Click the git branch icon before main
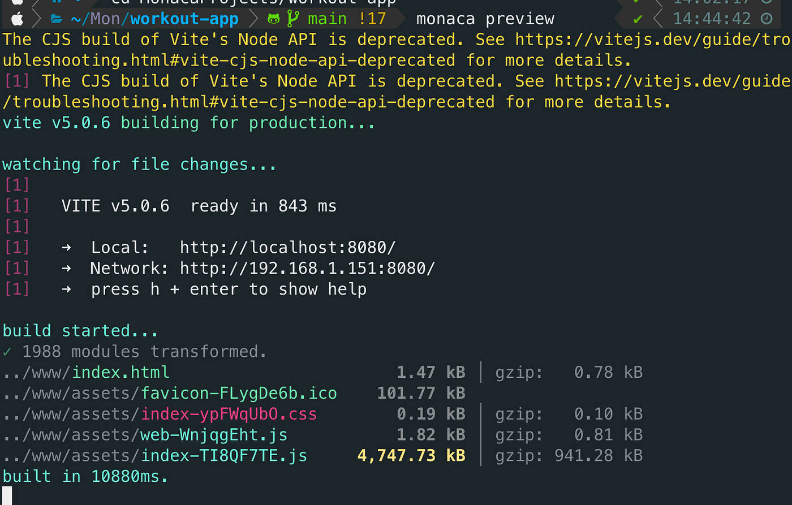Screen dimensions: 792x505 coord(292,19)
